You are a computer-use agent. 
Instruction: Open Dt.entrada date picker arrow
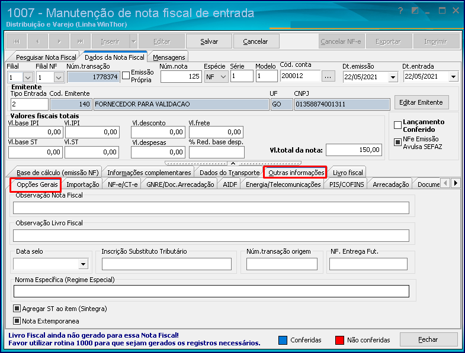tap(453, 77)
